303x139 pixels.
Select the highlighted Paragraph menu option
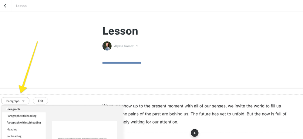click(13, 109)
